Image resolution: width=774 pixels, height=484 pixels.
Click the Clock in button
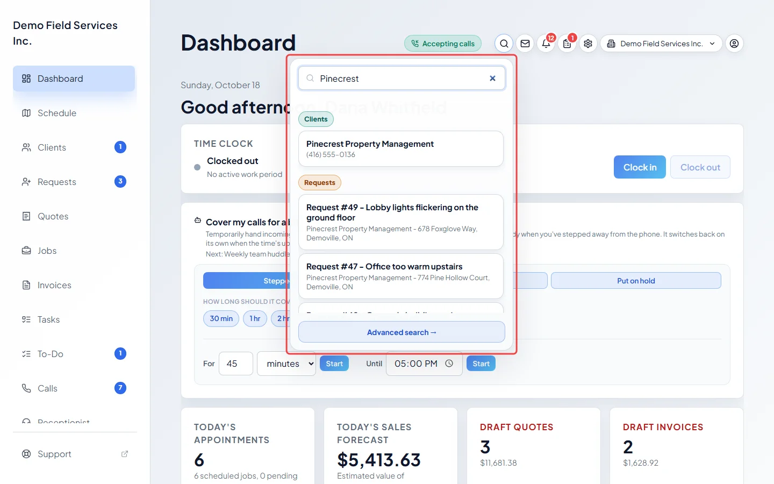[640, 167]
